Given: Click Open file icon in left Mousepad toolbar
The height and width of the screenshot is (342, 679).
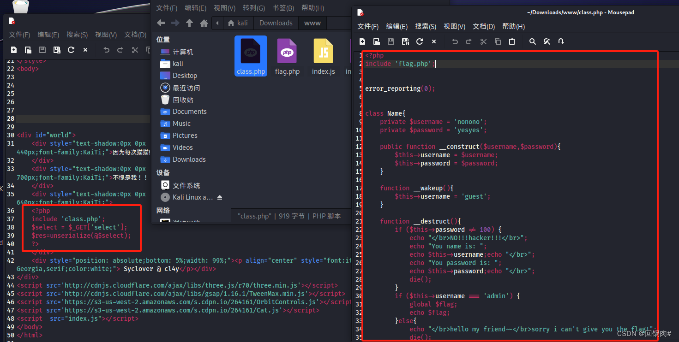Looking at the screenshot, I should (28, 50).
